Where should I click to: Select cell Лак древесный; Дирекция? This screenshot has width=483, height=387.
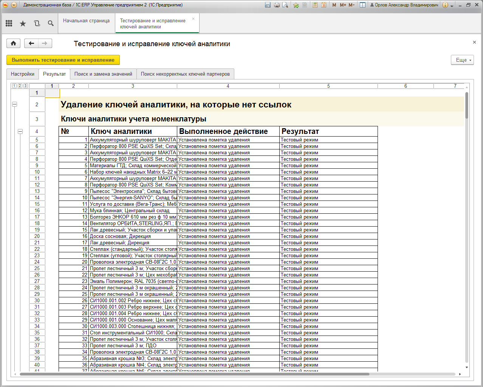133,242
